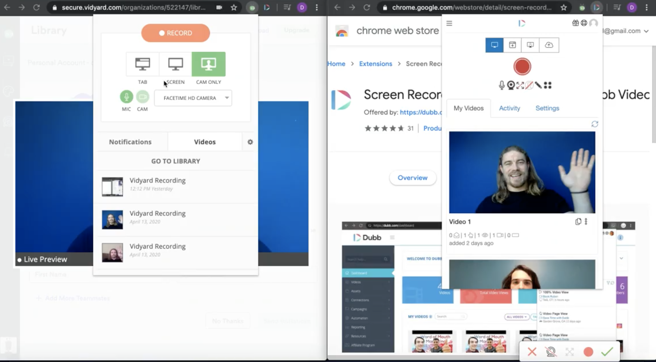Open media control icon in left browser toolbar

tap(287, 7)
